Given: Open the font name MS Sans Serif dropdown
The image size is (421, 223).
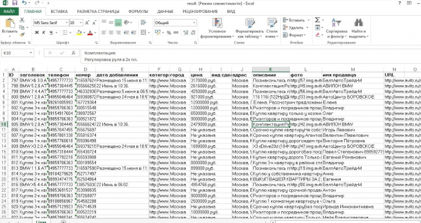Looking at the screenshot, I should 67,23.
